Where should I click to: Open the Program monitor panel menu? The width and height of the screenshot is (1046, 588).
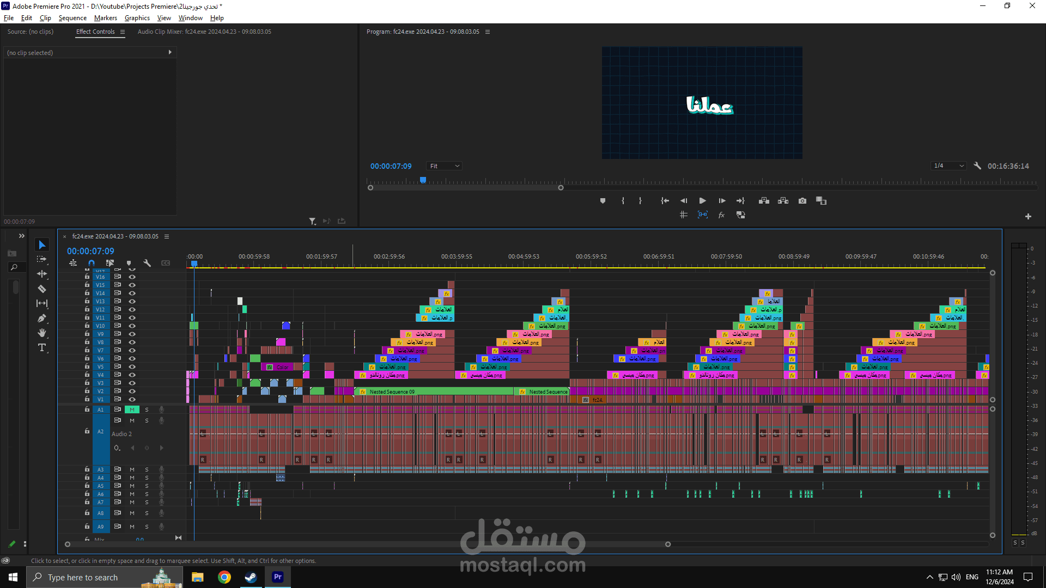[x=488, y=32]
